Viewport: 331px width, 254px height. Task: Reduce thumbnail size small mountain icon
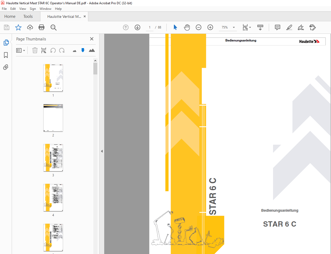coord(74,51)
